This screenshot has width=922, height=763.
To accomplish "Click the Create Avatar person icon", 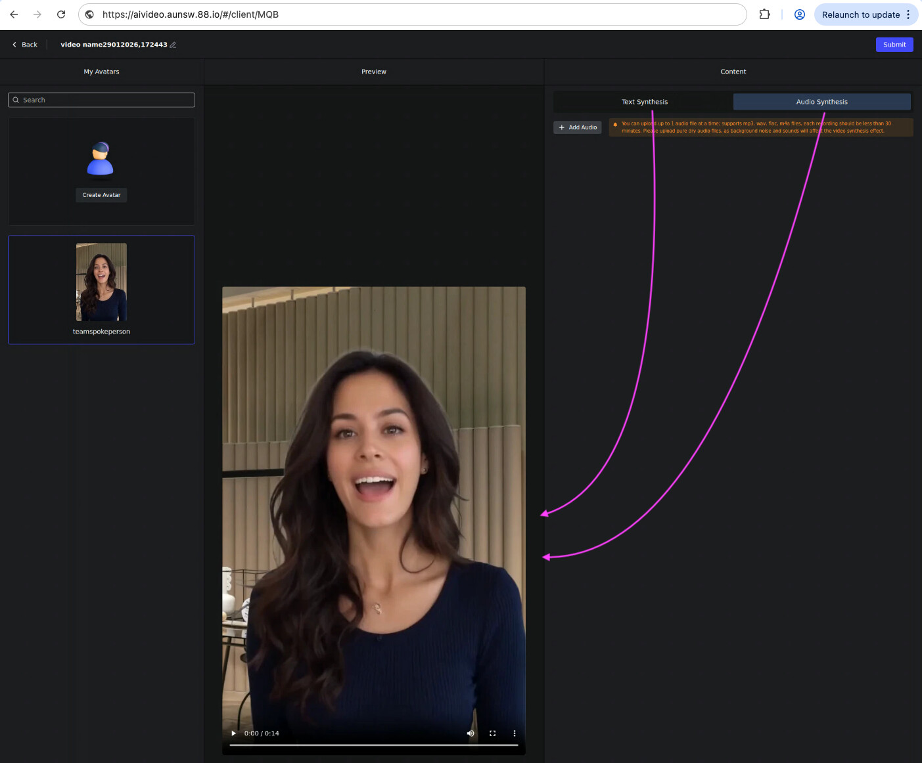I will 101,160.
